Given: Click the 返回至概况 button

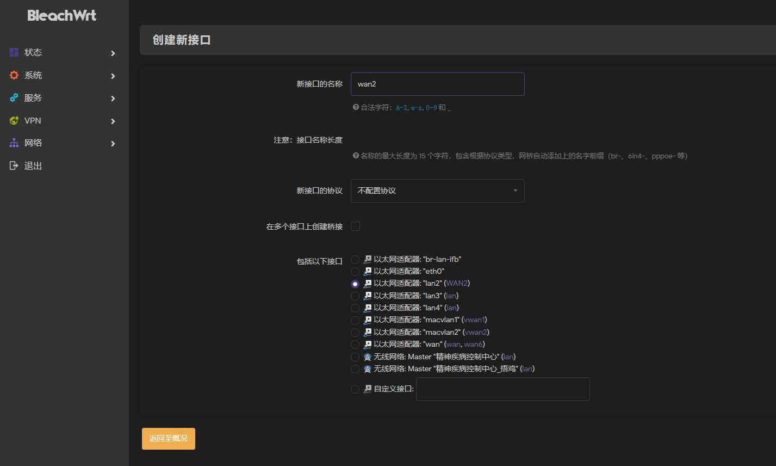Looking at the screenshot, I should pyautogui.click(x=169, y=439).
